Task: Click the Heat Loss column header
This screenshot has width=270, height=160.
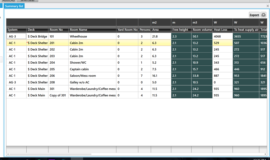Action: pyautogui.click(x=223, y=30)
